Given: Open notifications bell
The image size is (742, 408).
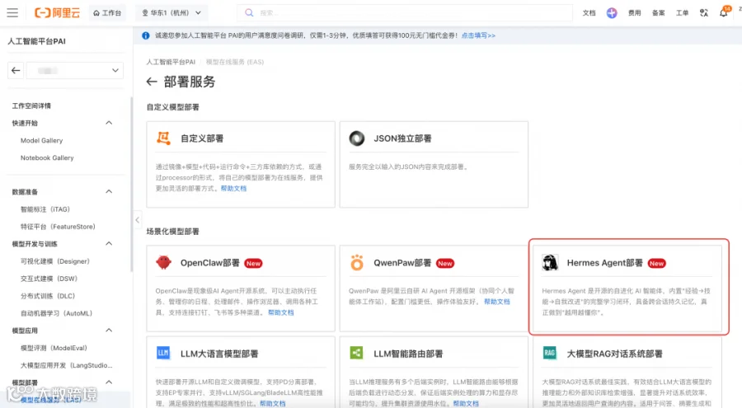Looking at the screenshot, I should (724, 13).
